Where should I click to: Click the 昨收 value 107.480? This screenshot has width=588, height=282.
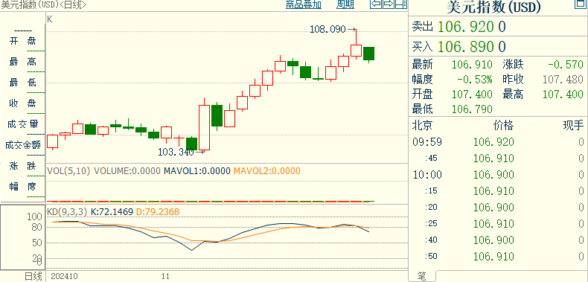click(x=563, y=80)
